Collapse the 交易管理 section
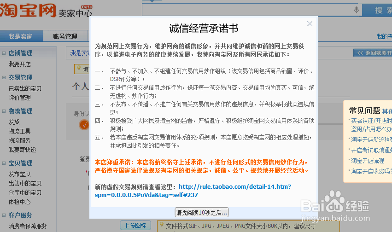The width and height of the screenshot is (392, 232). pyautogui.click(x=4, y=77)
